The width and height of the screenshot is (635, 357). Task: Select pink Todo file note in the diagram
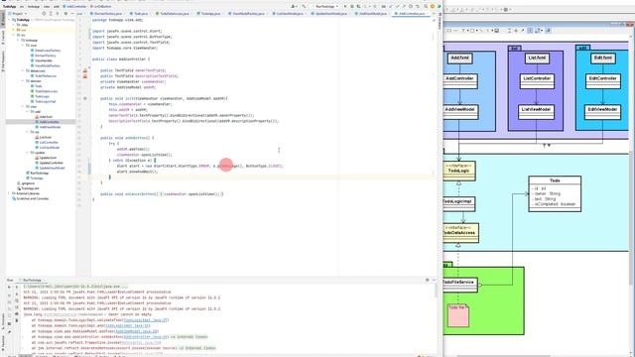pos(458,315)
